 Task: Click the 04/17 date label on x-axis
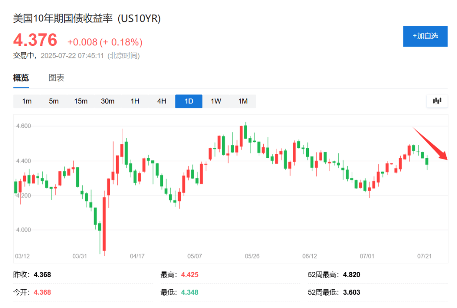click(x=137, y=256)
